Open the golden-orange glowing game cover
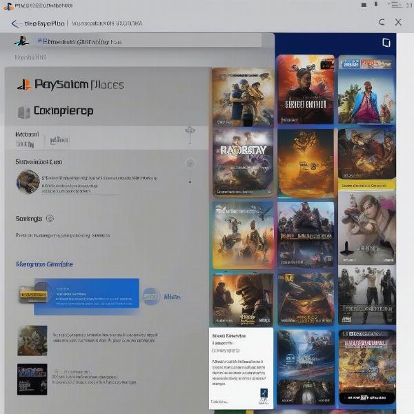The height and width of the screenshot is (414, 414). (306, 164)
